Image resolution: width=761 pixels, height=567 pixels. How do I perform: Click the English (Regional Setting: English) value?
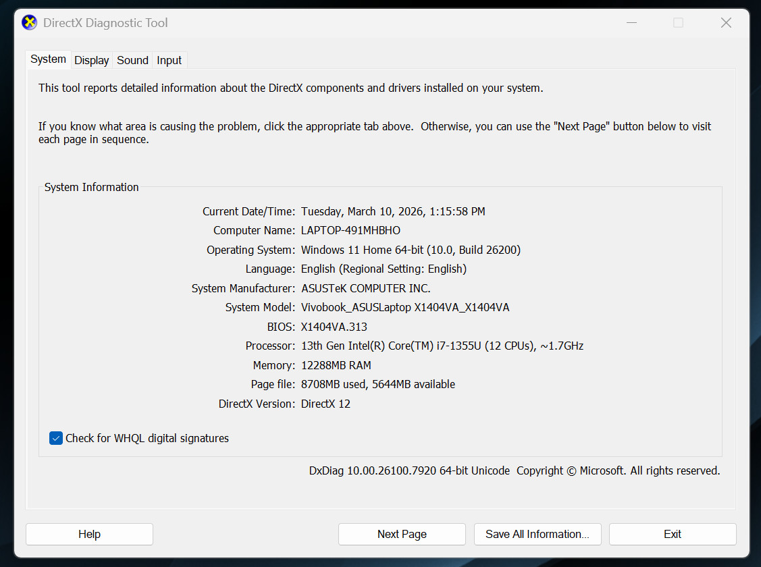pos(384,269)
